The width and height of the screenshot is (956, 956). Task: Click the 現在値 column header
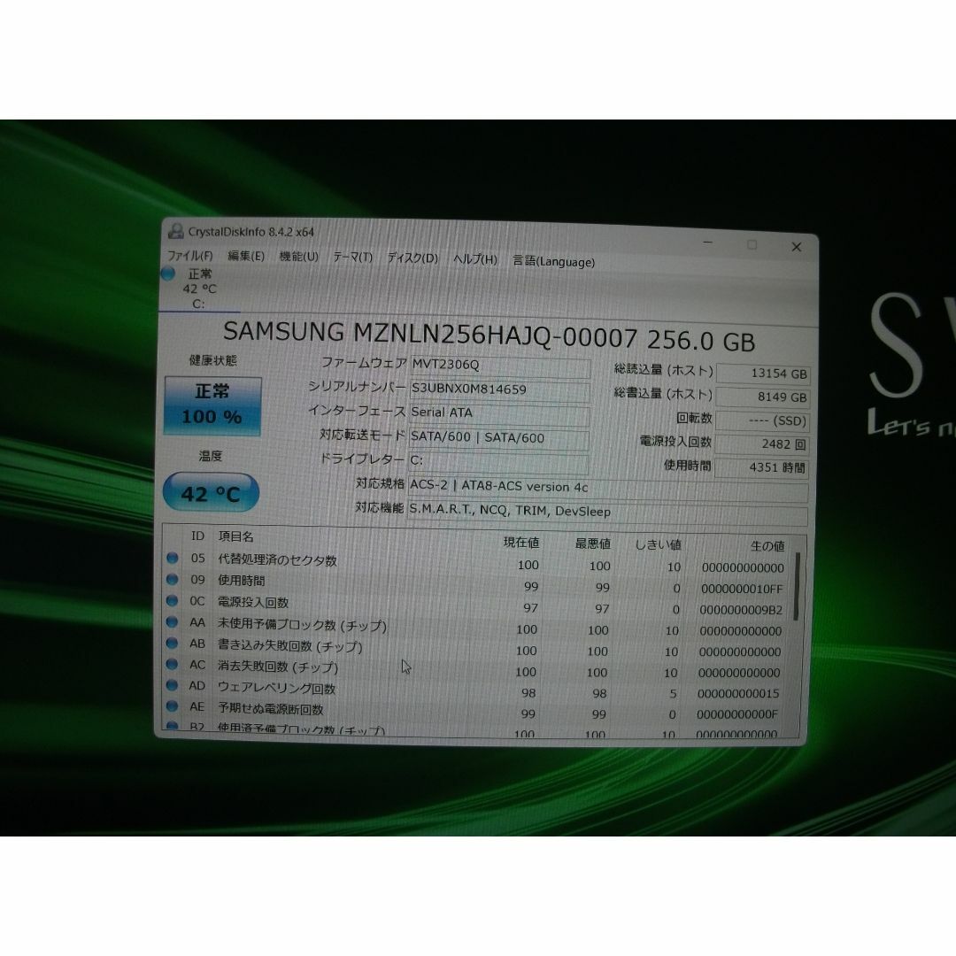521,543
